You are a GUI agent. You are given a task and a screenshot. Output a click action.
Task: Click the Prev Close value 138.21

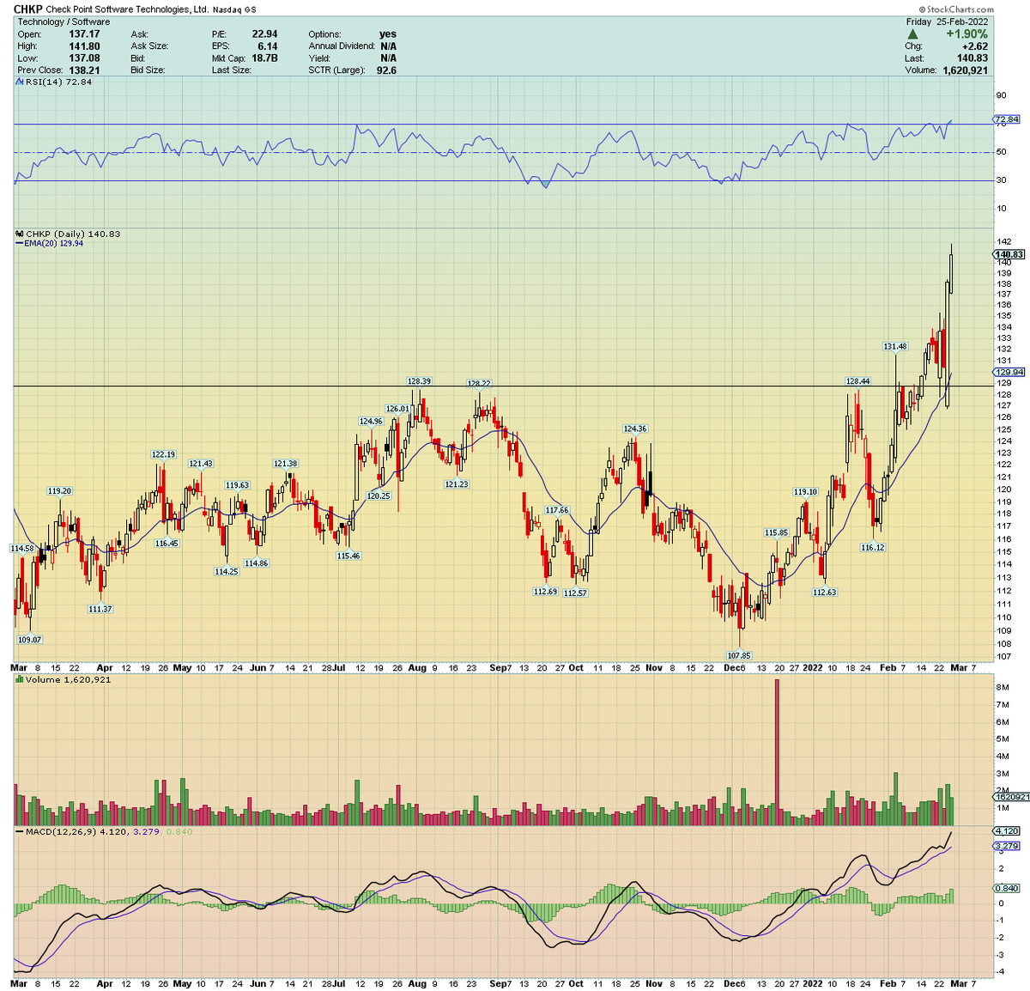pos(84,70)
